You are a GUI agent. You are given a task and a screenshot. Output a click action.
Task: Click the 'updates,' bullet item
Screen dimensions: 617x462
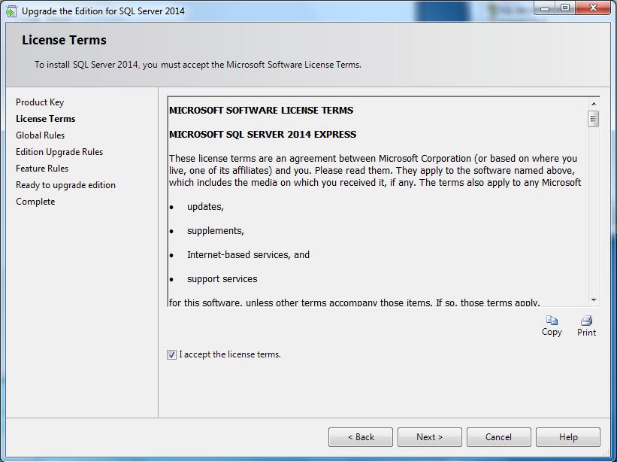205,207
